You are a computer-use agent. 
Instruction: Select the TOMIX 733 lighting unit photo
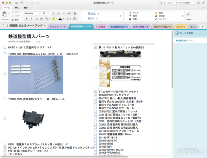pos(36,75)
